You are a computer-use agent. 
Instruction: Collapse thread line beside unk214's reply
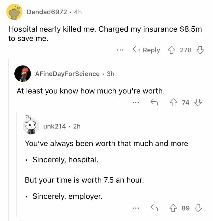coord(17,165)
